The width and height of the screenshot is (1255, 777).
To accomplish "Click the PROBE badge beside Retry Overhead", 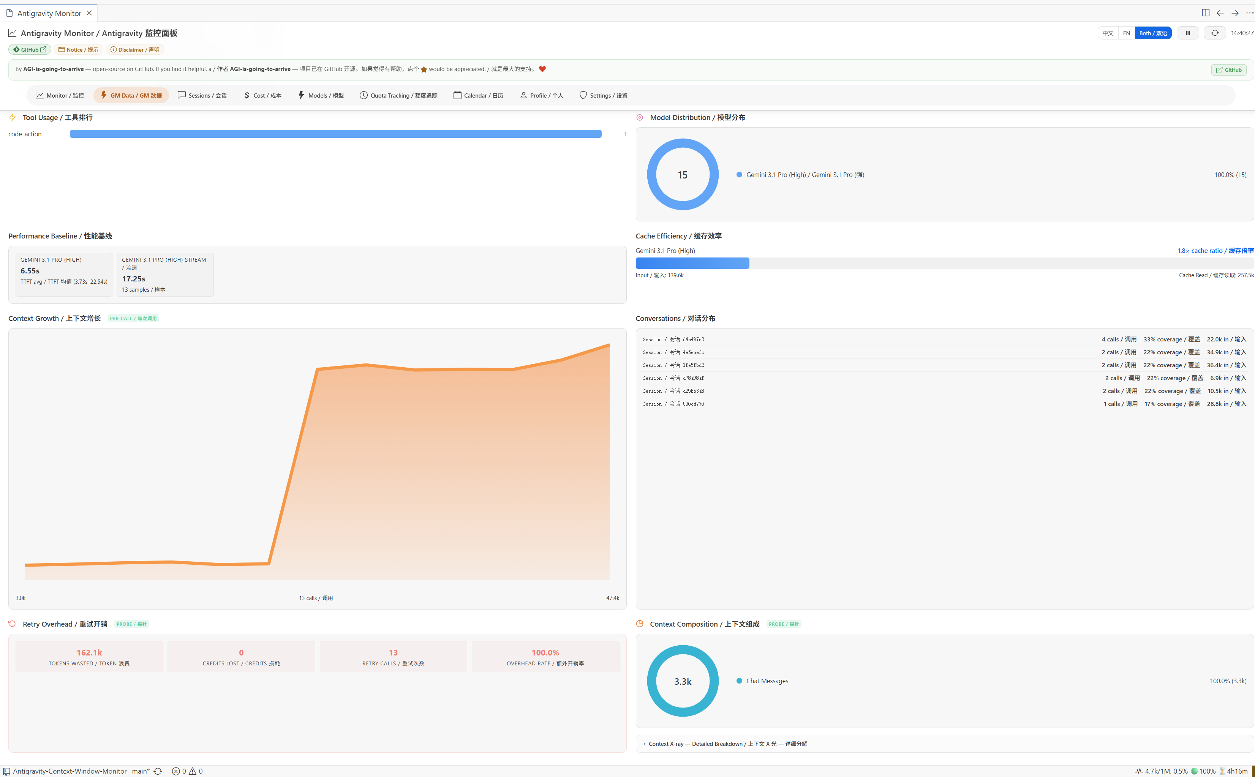I will pyautogui.click(x=131, y=624).
